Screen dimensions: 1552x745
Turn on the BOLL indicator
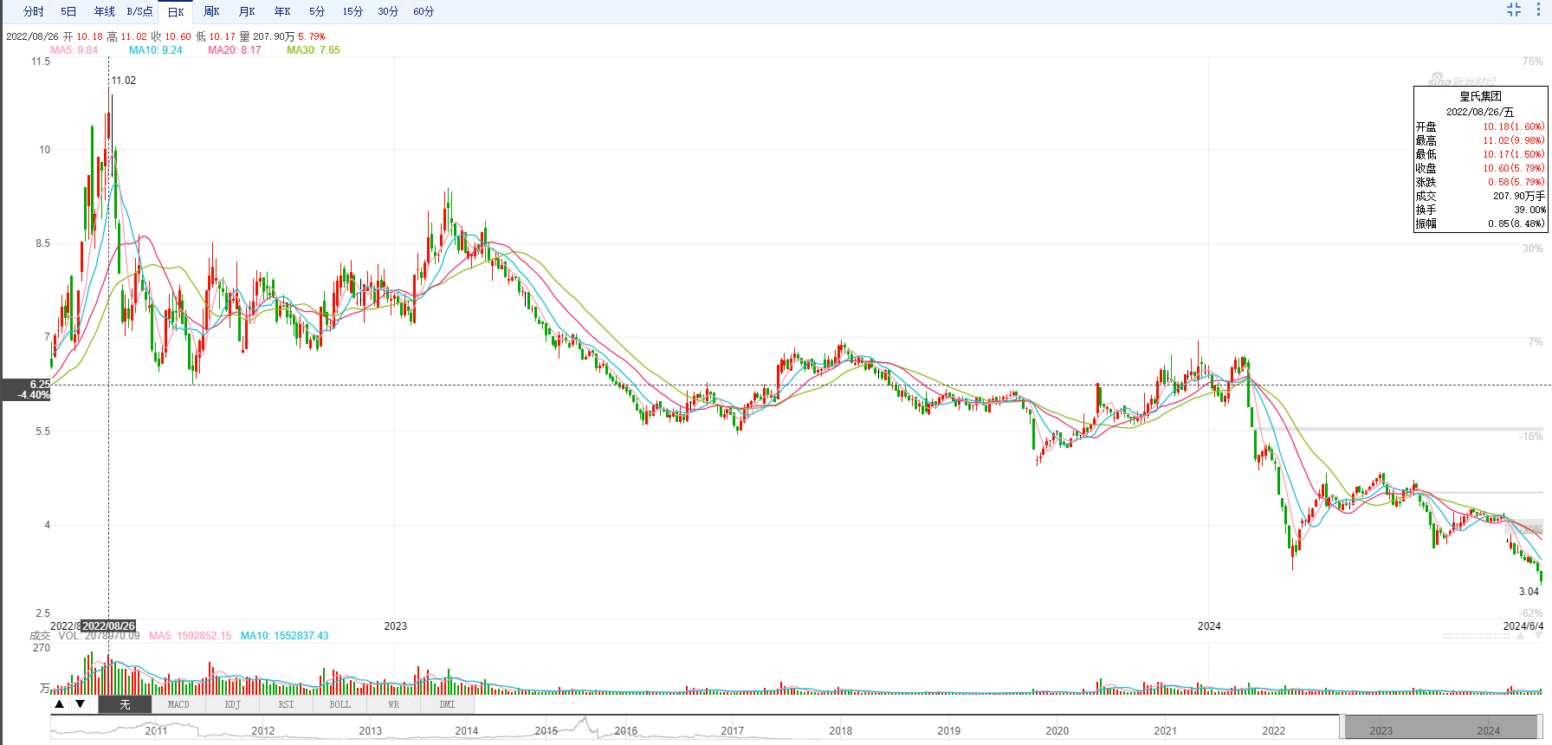[x=339, y=704]
